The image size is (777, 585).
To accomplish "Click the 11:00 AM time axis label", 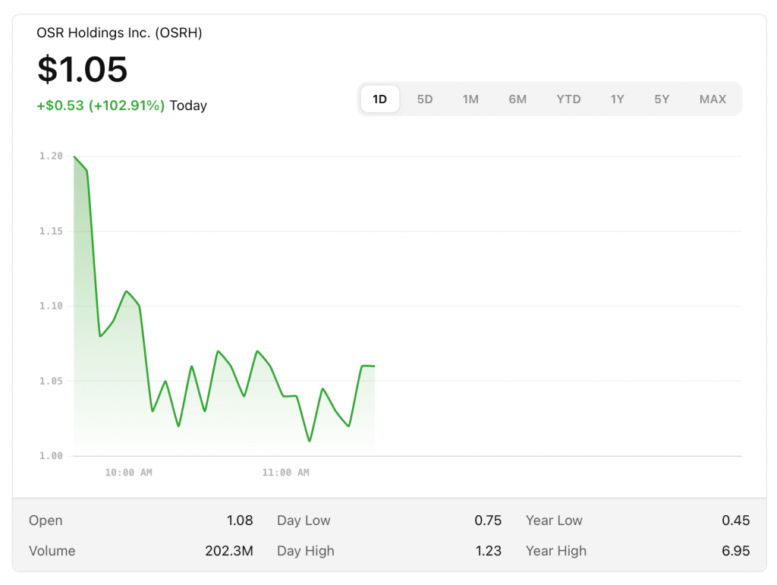I will coord(285,473).
